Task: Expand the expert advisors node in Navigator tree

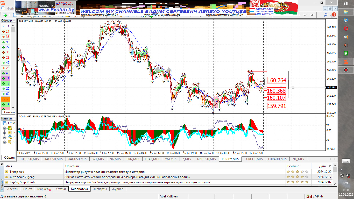Action: [x=4, y=137]
